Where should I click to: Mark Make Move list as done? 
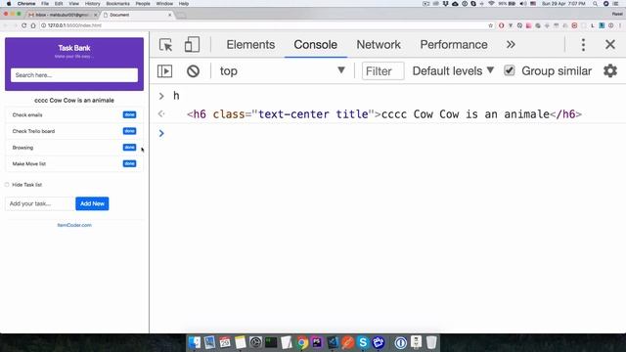point(129,163)
